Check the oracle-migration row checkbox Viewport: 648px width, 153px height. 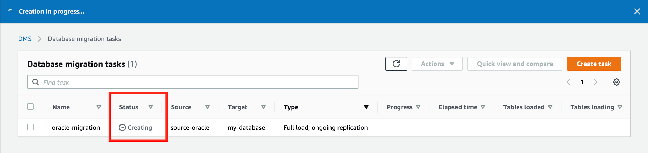pyautogui.click(x=31, y=127)
